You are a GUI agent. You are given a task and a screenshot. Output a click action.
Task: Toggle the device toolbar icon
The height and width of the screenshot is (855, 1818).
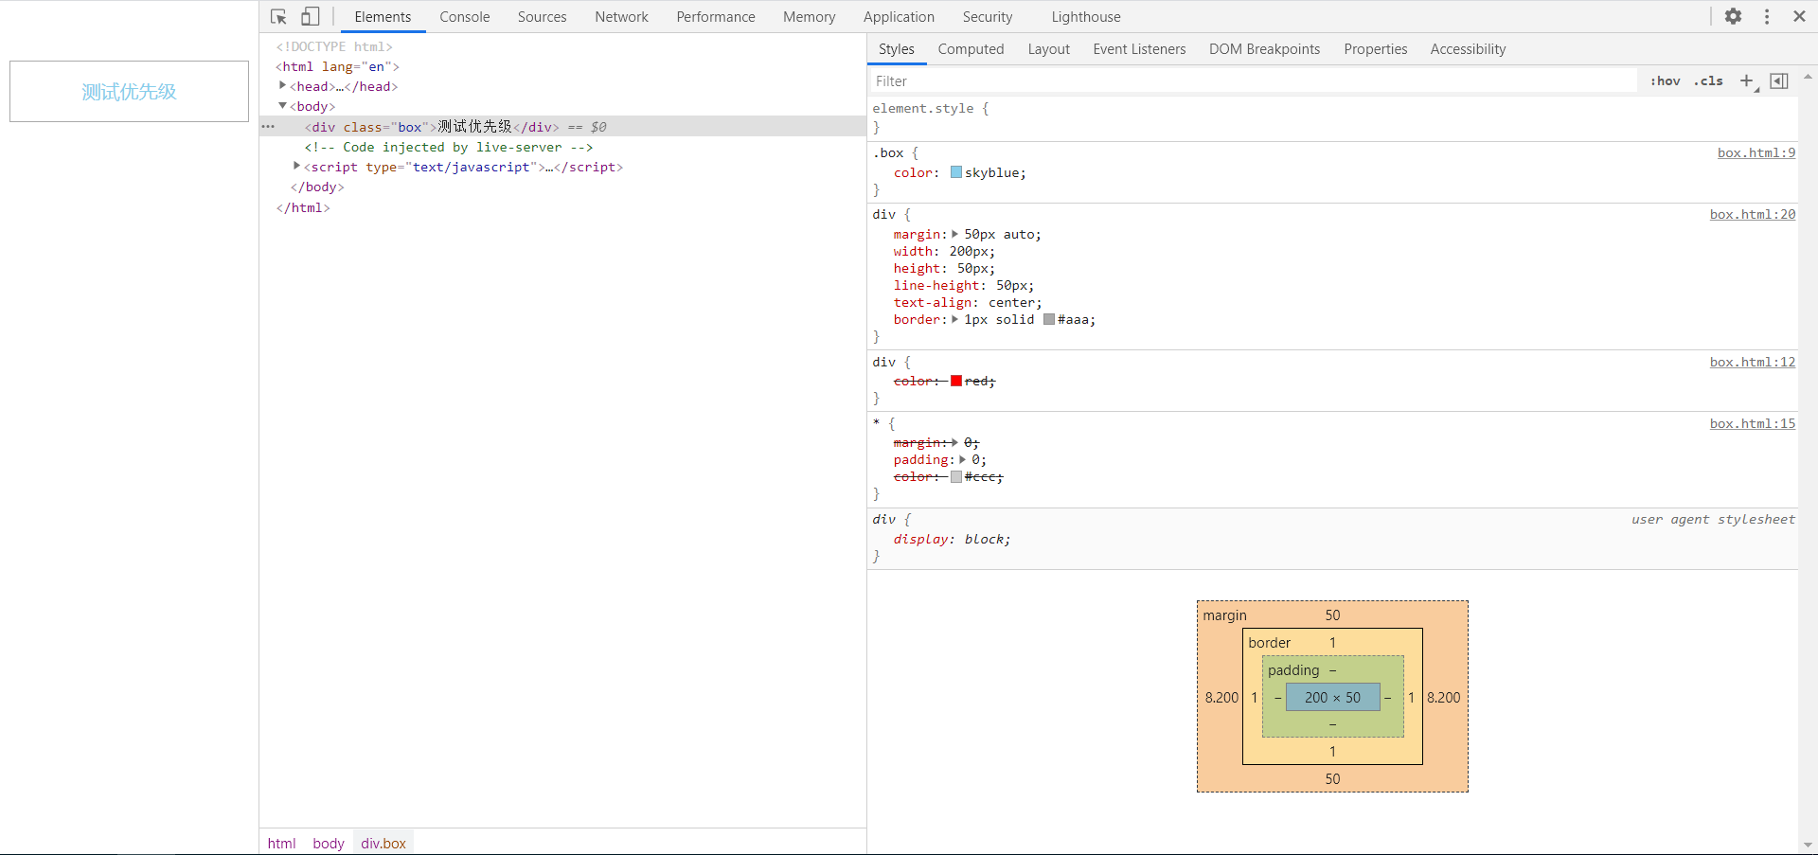point(310,16)
